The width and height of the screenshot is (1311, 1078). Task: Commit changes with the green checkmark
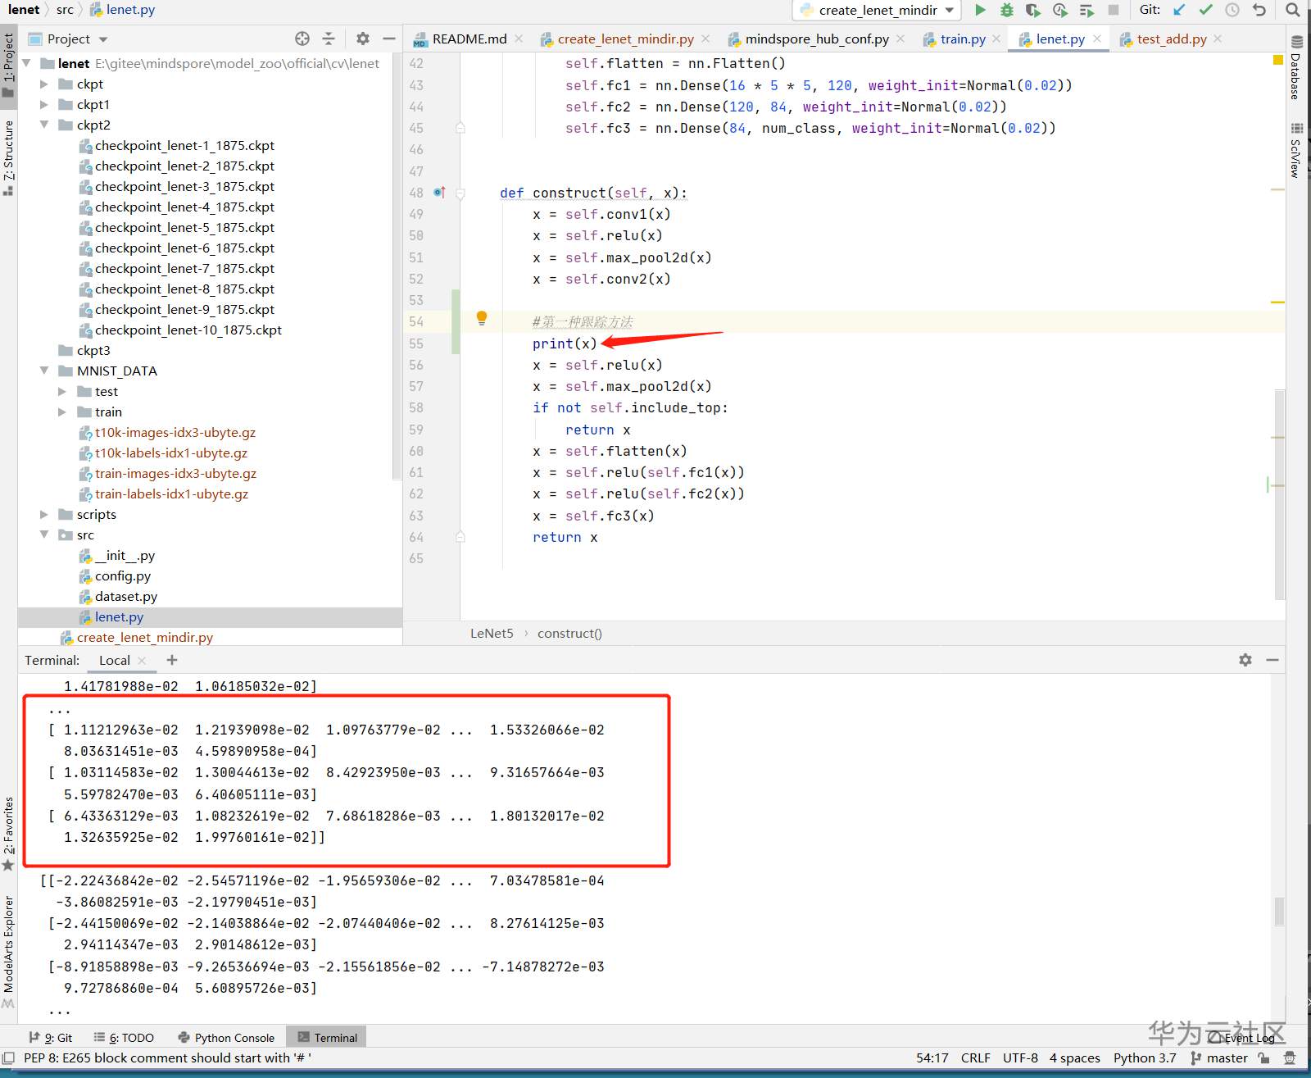click(x=1205, y=10)
